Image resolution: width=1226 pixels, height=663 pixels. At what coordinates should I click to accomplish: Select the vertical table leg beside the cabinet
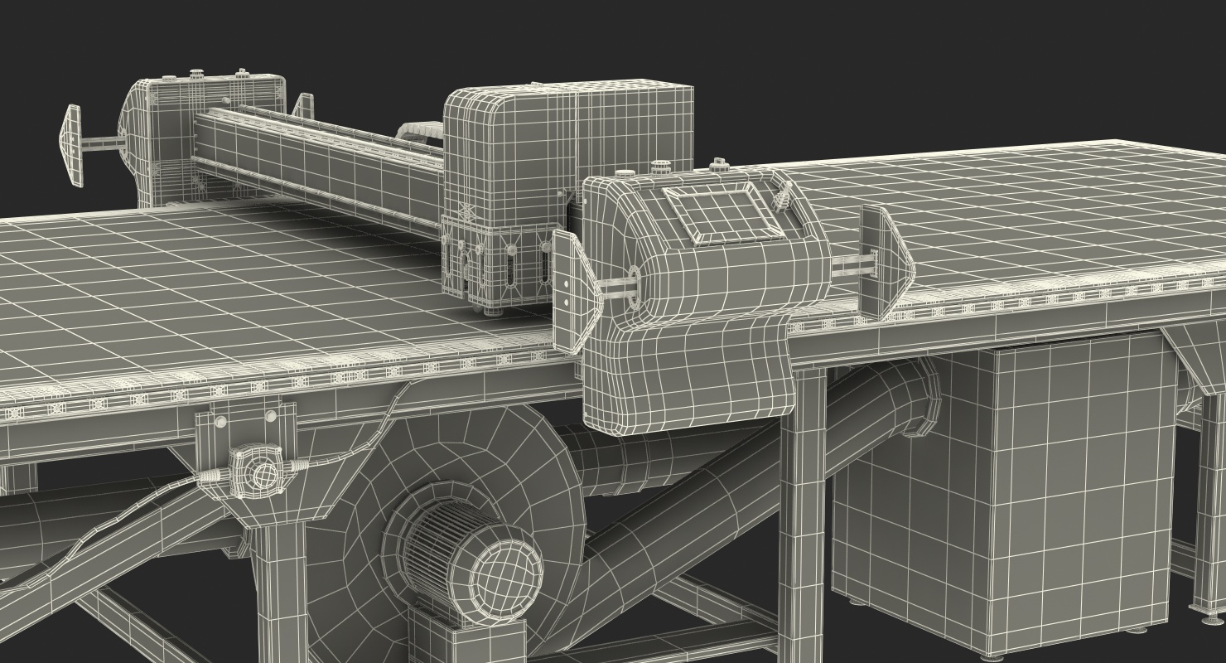(802, 514)
